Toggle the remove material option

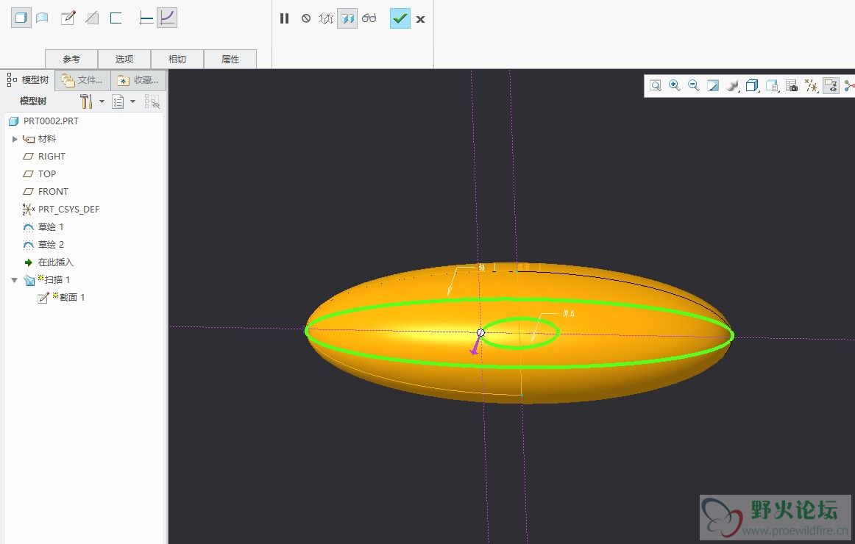click(92, 18)
